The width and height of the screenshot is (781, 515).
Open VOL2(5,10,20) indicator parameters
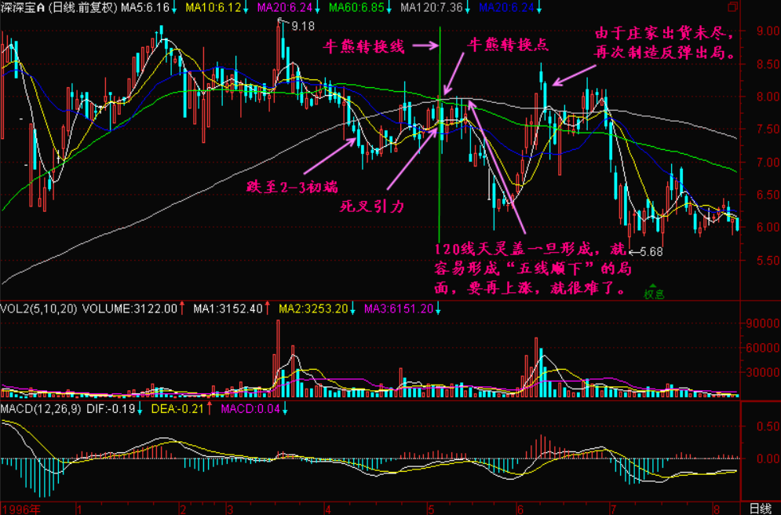[x=39, y=309]
